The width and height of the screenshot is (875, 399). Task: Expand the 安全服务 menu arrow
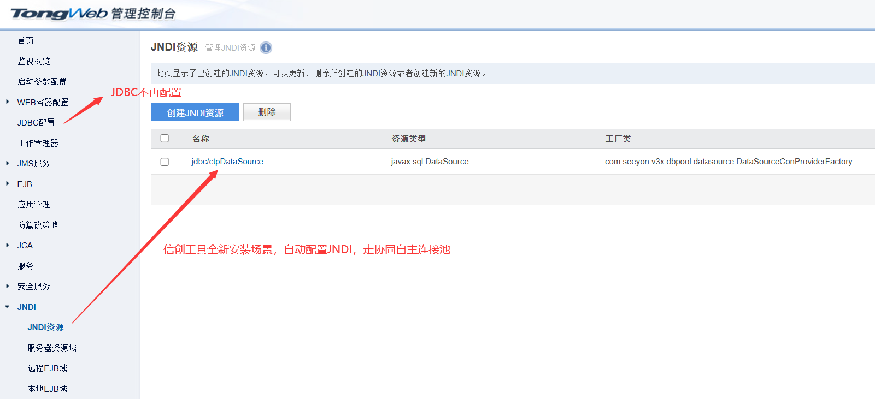click(7, 286)
